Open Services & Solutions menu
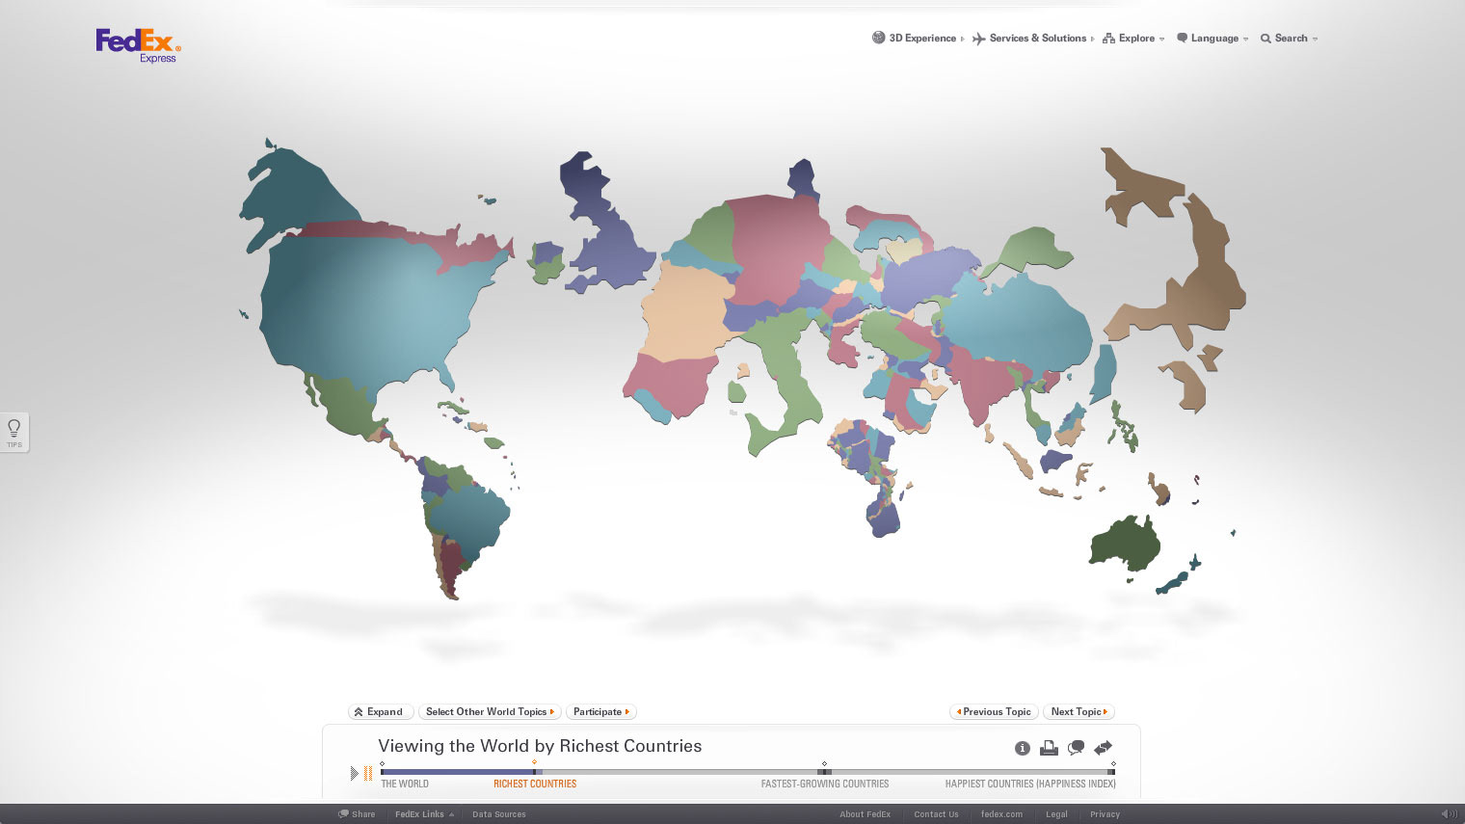 [x=1033, y=39]
